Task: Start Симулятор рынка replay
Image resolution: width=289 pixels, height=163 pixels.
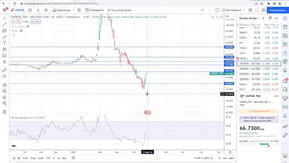Action: point(119,10)
